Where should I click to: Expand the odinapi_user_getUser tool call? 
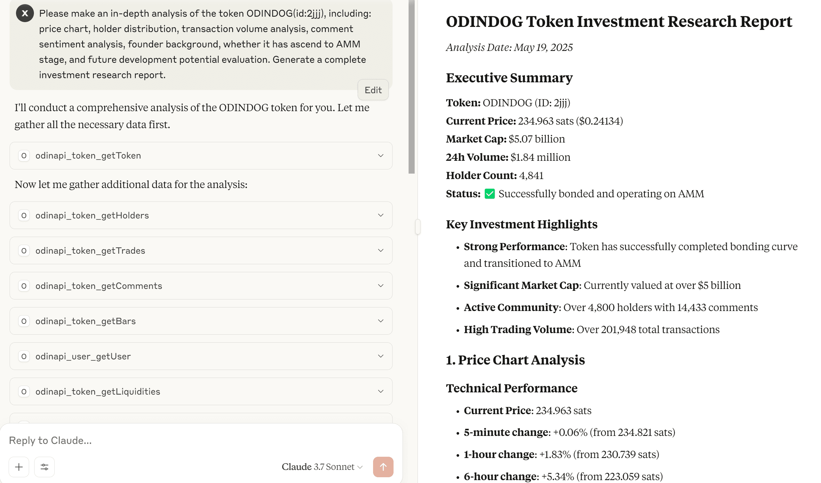pos(201,356)
